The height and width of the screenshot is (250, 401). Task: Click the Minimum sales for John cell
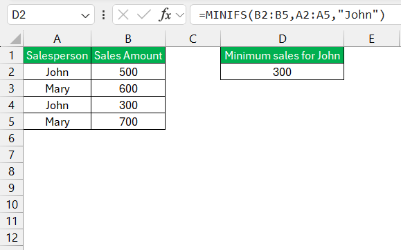click(283, 55)
